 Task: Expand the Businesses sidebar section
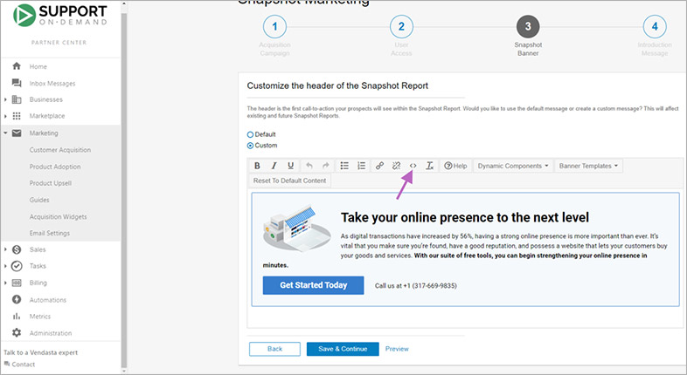(45, 99)
